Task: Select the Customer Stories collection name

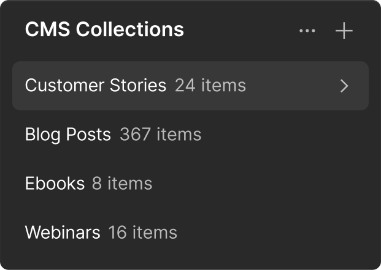Action: [95, 85]
